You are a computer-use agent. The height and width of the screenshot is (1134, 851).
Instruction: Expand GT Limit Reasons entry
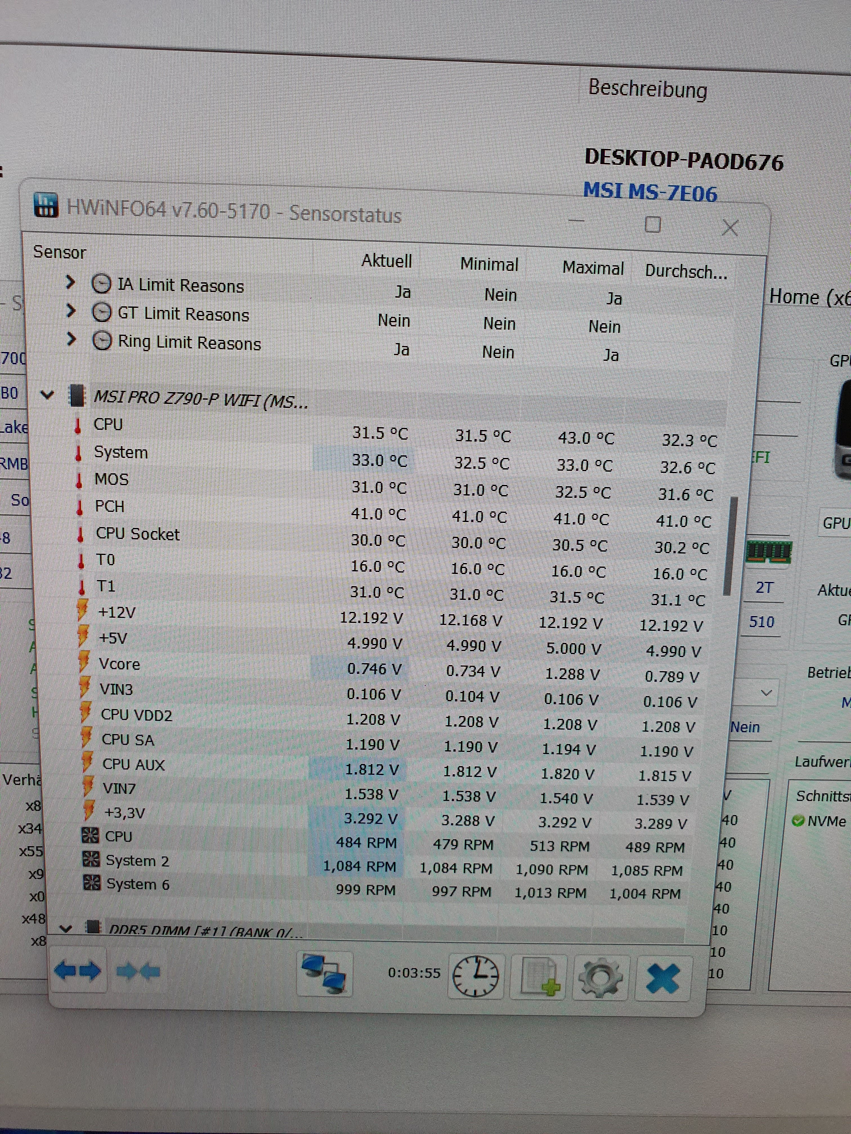coord(71,311)
